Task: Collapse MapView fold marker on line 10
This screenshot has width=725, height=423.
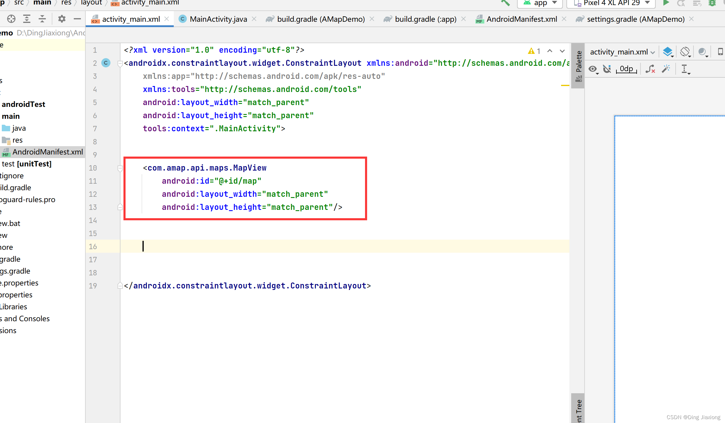Action: (120, 168)
